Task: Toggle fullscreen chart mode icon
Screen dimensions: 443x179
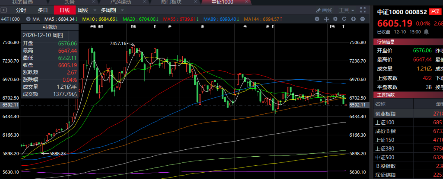Action: pyautogui.click(x=363, y=10)
